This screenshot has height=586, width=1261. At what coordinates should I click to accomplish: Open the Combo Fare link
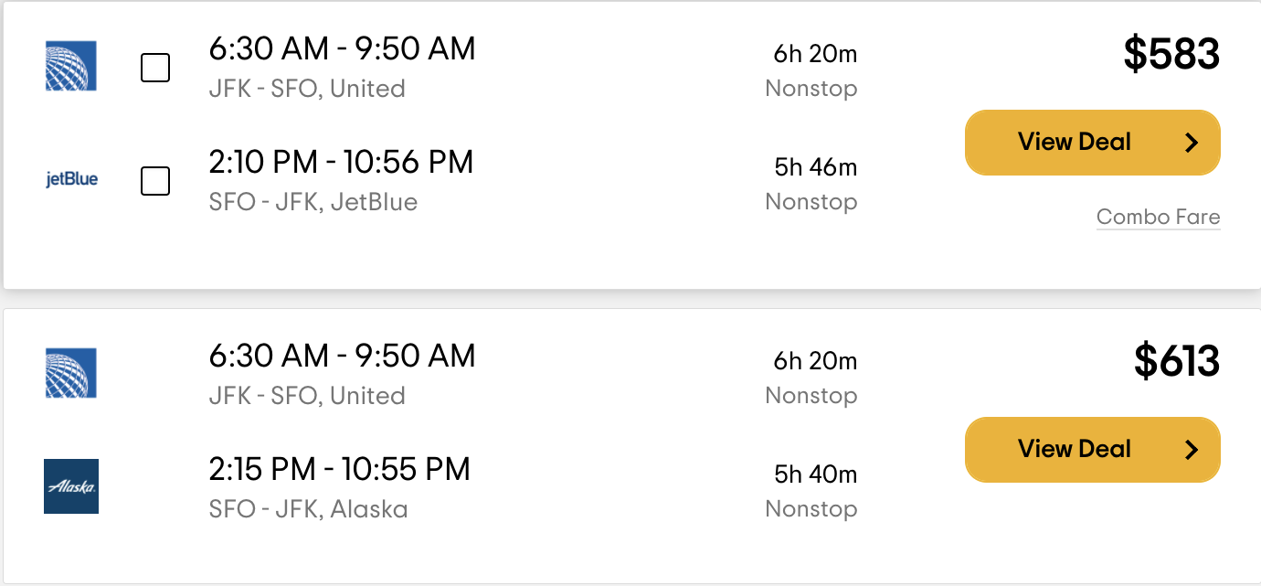[x=1158, y=217]
